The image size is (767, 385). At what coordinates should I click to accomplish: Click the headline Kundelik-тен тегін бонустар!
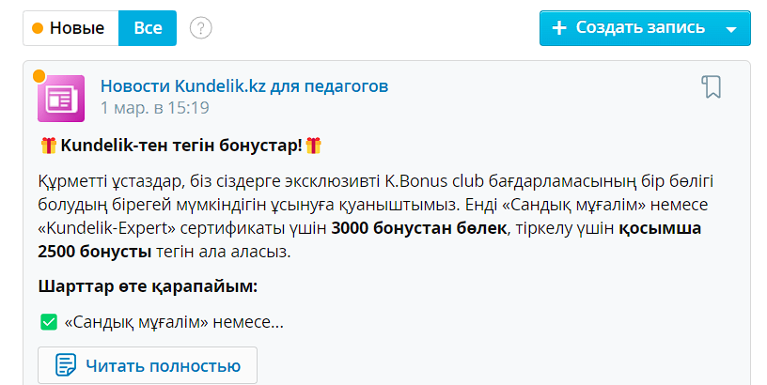click(181, 146)
